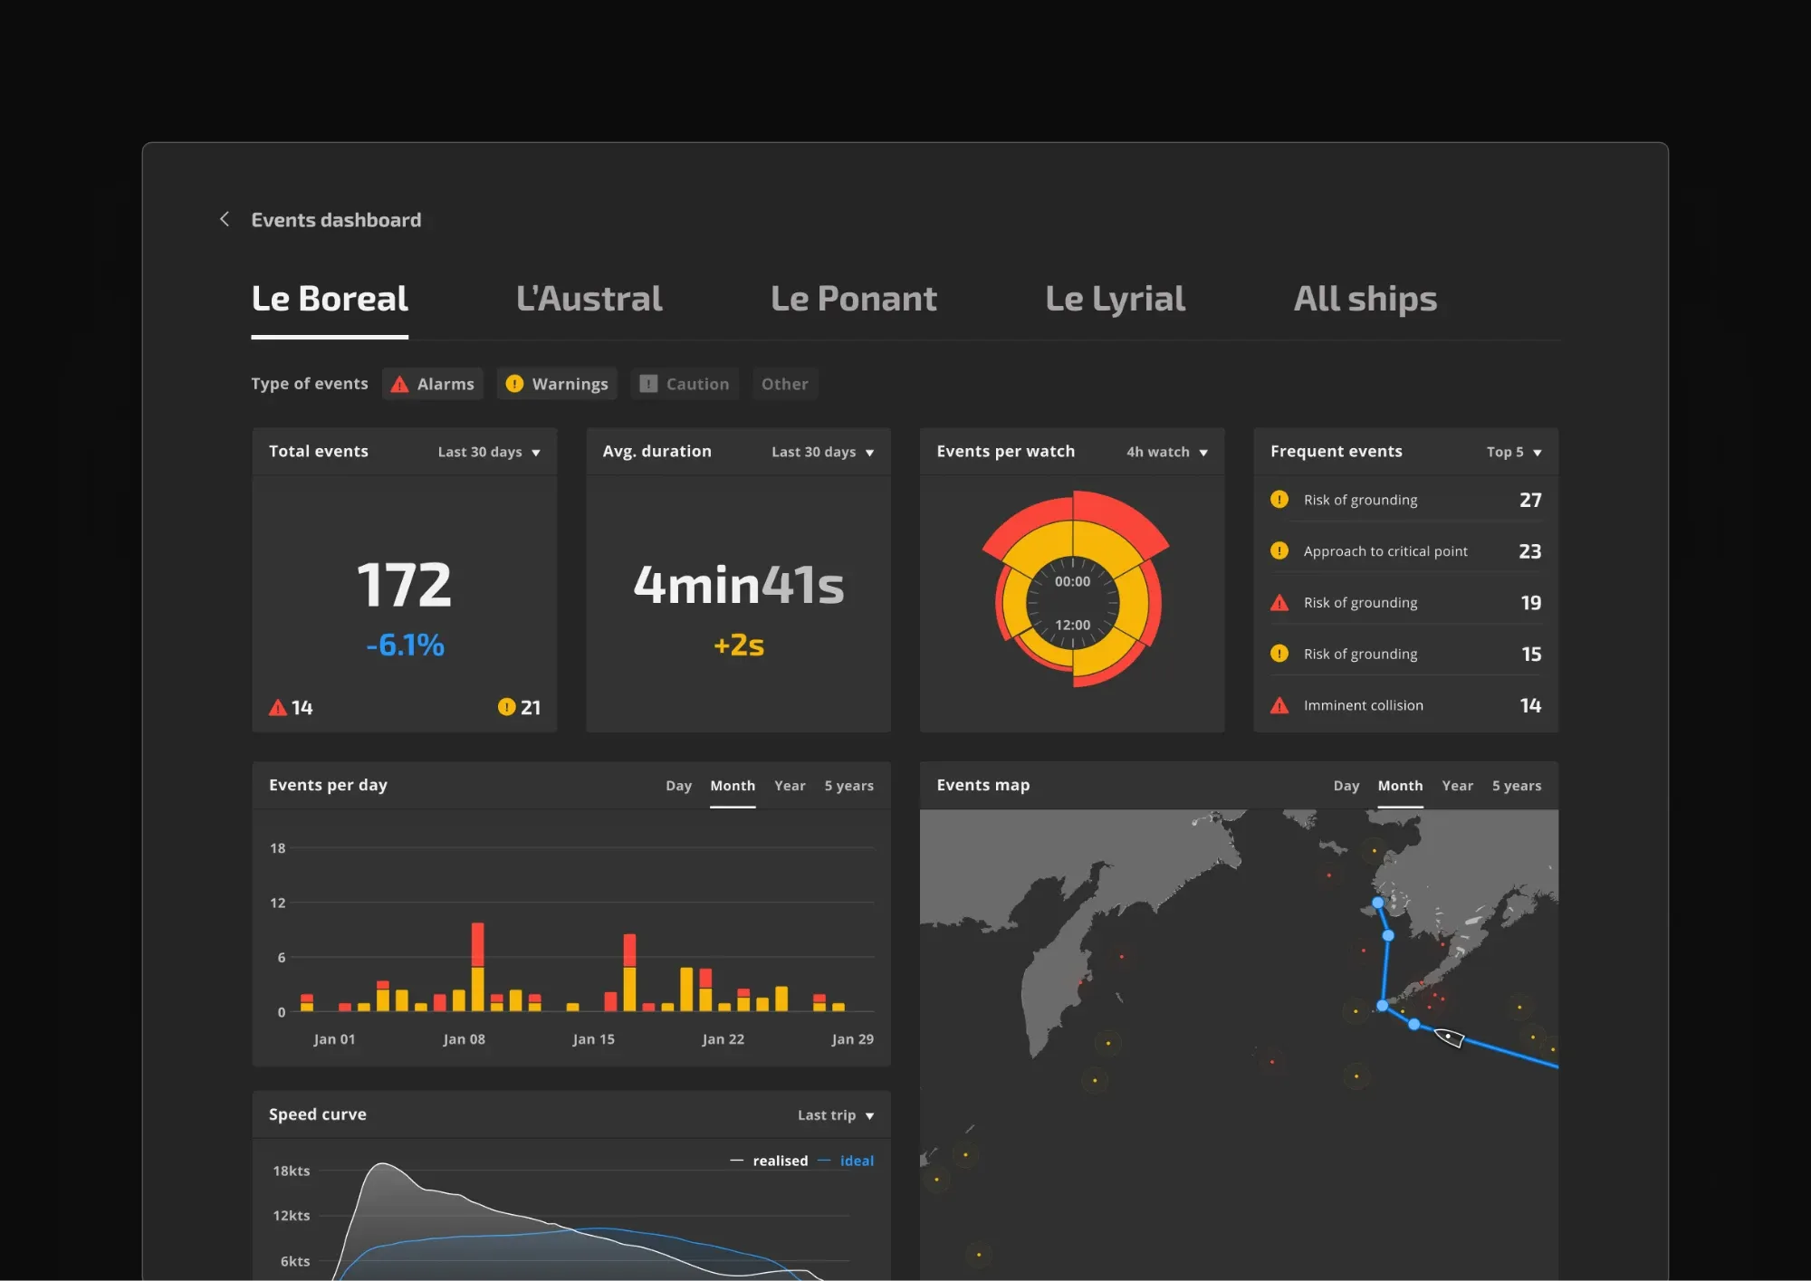Select 5 years in Events map

1517,786
